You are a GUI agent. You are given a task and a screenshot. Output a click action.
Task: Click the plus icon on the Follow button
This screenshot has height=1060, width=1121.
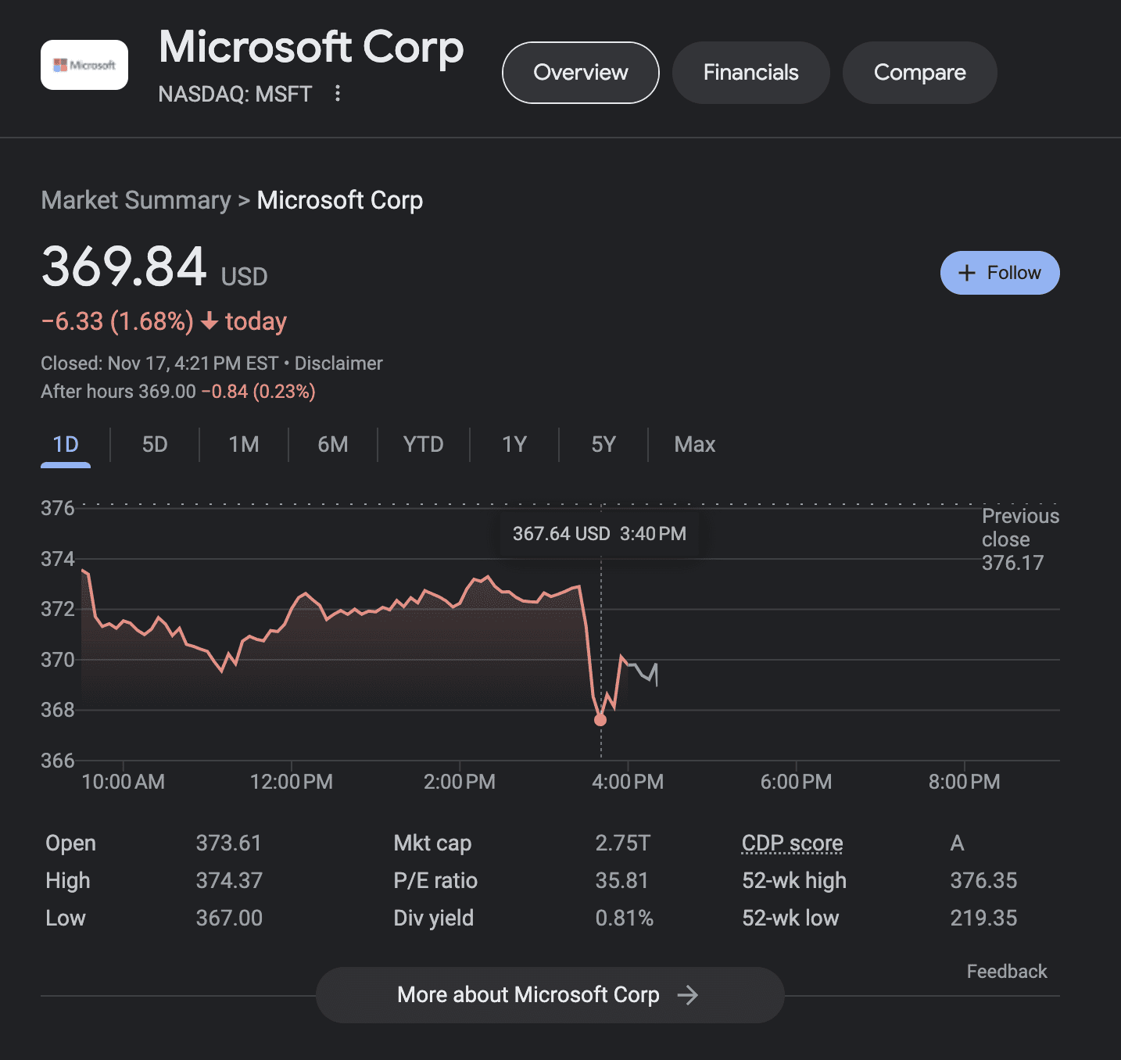tap(967, 273)
